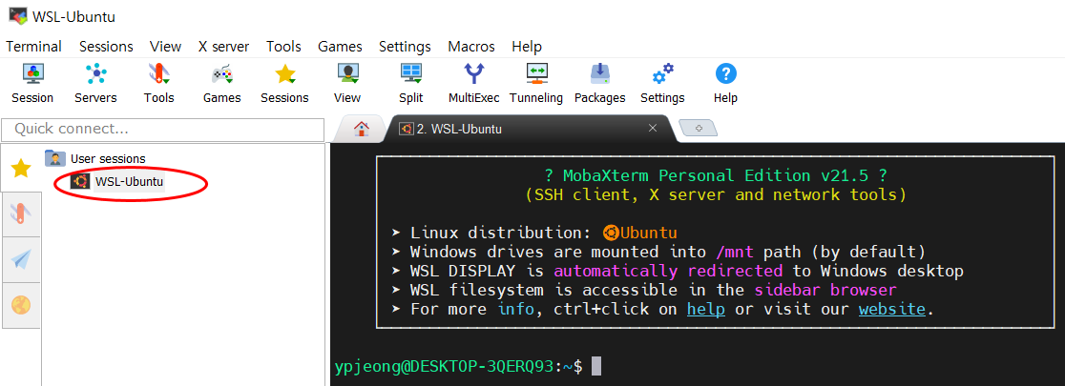Open the Sessions star toolbar icon
Screen dimensions: 1065x386
coord(284,84)
